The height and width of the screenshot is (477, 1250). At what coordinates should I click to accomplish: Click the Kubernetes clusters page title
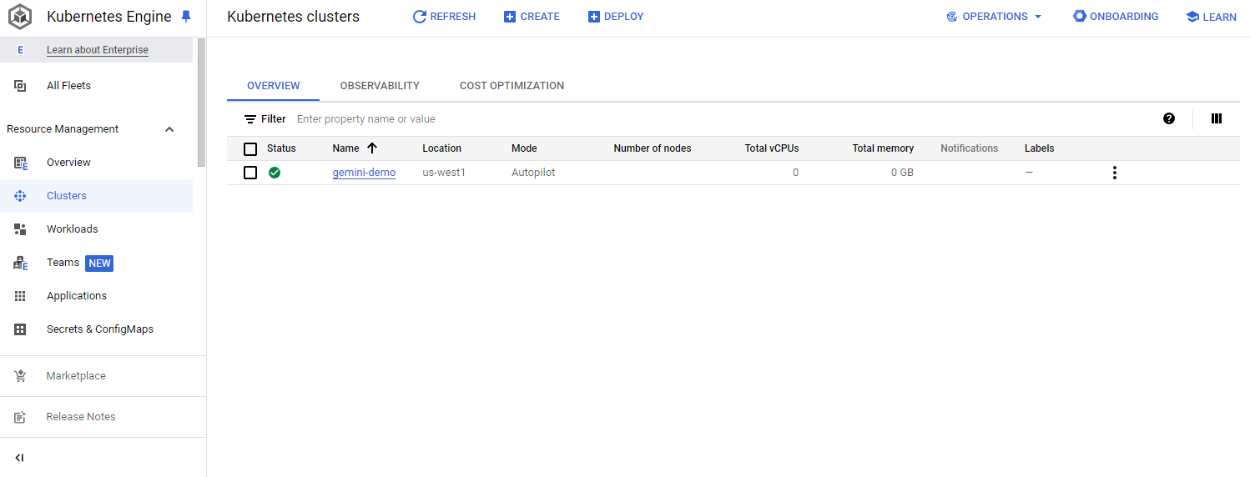(293, 17)
